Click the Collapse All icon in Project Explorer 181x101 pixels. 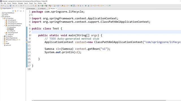pyautogui.click(x=13, y=11)
